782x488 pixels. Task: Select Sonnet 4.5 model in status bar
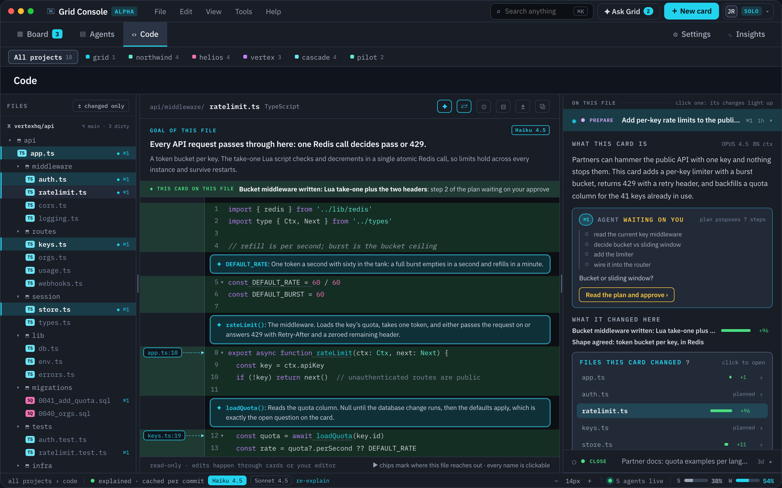pos(271,481)
